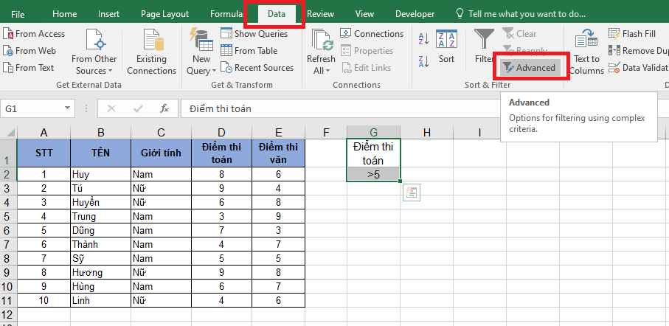Click the Insert Function fx icon
The width and height of the screenshot is (669, 326).
pos(164,108)
